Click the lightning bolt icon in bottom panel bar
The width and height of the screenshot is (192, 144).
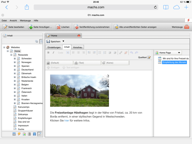click(x=19, y=134)
